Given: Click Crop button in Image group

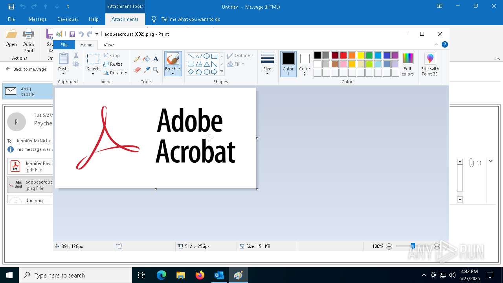Looking at the screenshot, I should (x=112, y=55).
